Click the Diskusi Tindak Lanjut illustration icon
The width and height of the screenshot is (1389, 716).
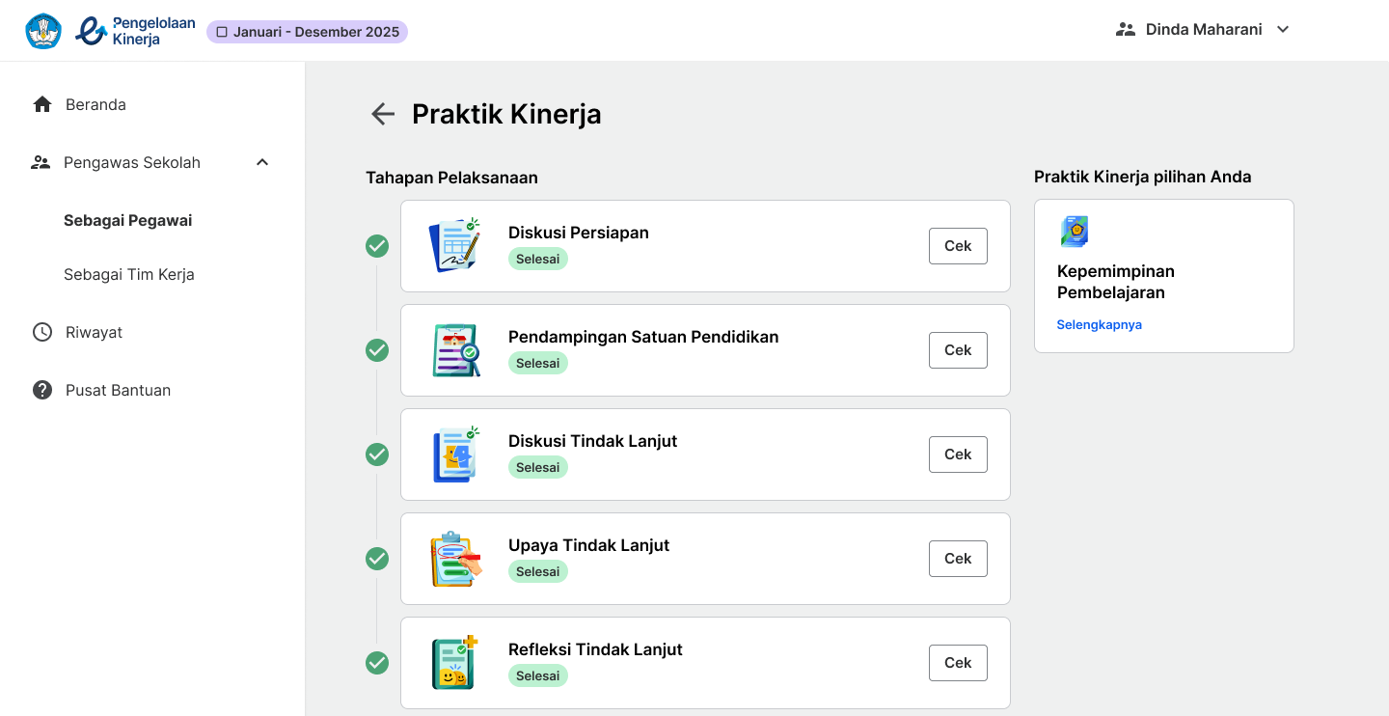coord(455,454)
